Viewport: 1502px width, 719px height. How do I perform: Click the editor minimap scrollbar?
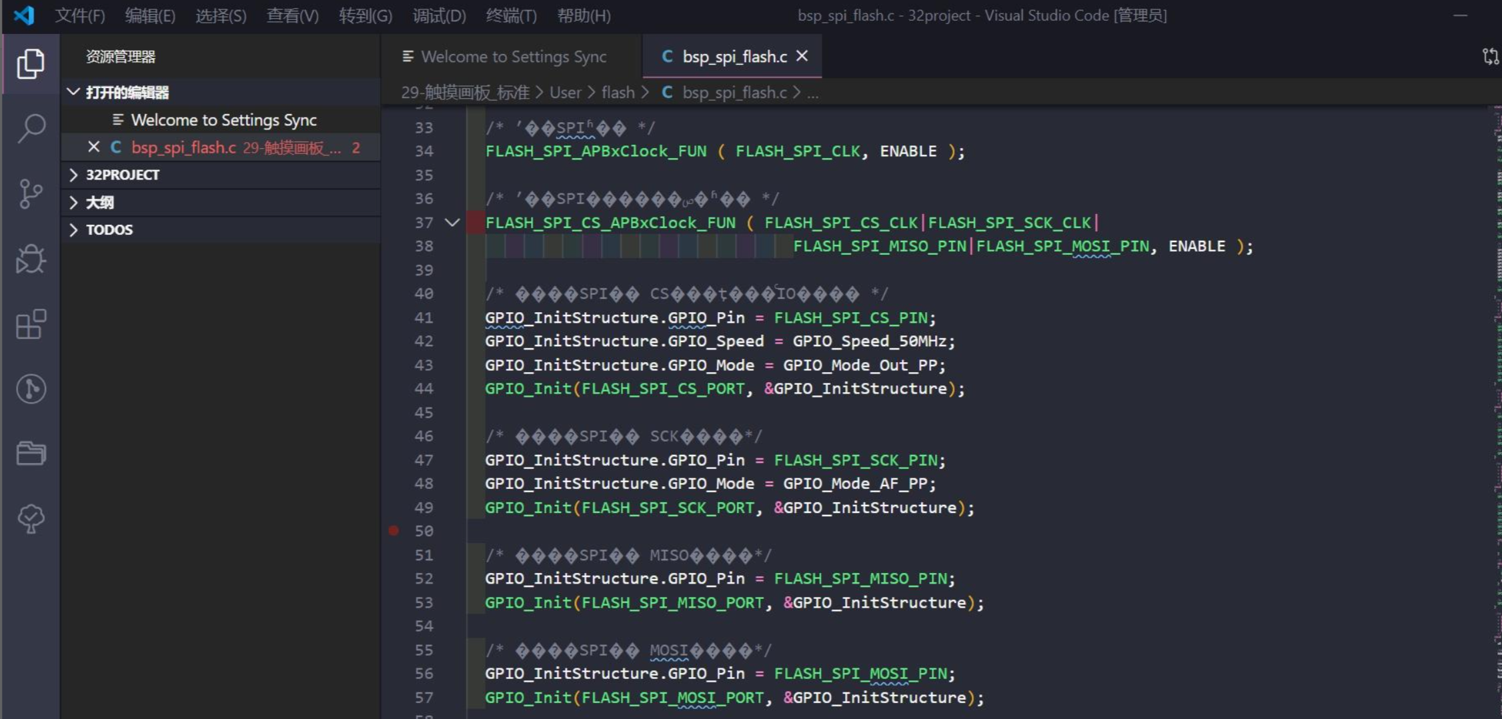pos(1497,412)
